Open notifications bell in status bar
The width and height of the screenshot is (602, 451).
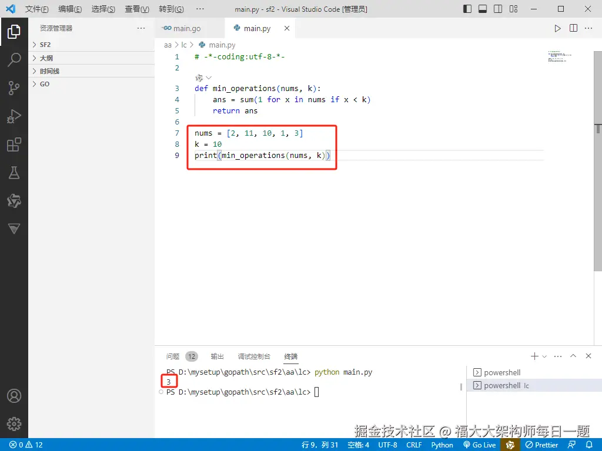589,445
